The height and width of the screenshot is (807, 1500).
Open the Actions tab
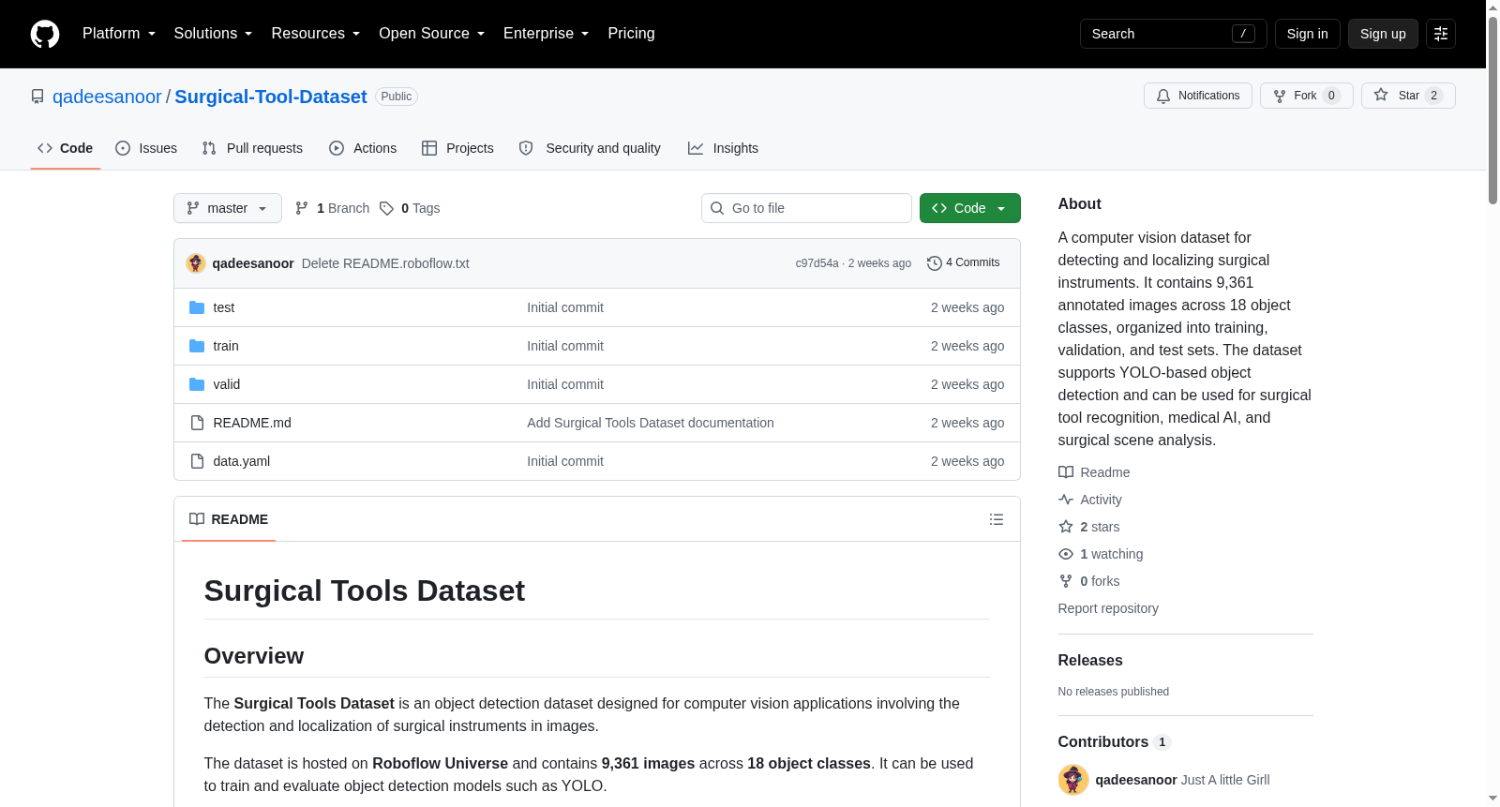[x=363, y=148]
